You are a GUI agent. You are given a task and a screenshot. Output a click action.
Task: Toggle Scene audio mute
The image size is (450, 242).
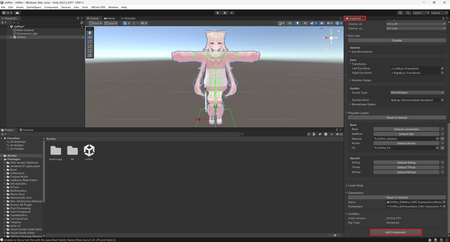pyautogui.click(x=305, y=23)
